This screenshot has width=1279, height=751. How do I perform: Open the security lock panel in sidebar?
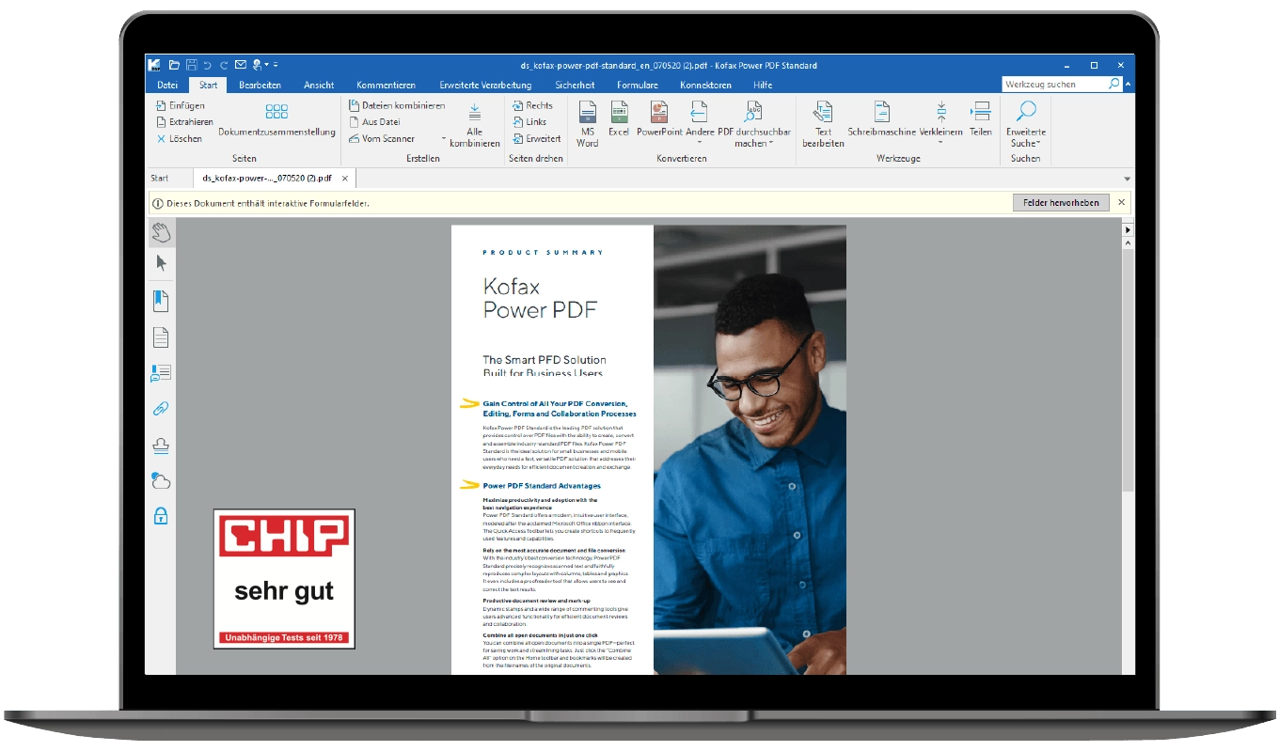click(x=161, y=516)
